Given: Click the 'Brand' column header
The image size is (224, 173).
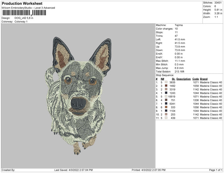Looking at the screenshot, I should point(204,79).
